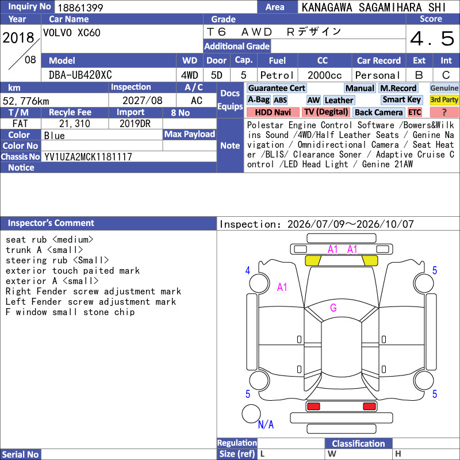Click the TV (Degital) badge
Image resolution: width=460 pixels, height=460 pixels.
pos(326,112)
